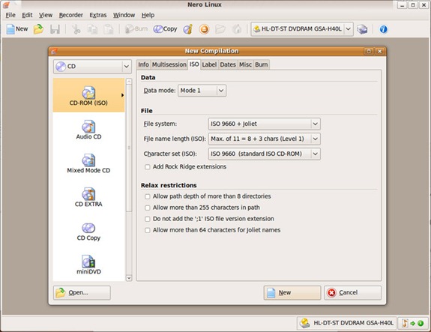Screen dimensions: 431x332
Task: Open the View menu
Action: [x=46, y=15]
